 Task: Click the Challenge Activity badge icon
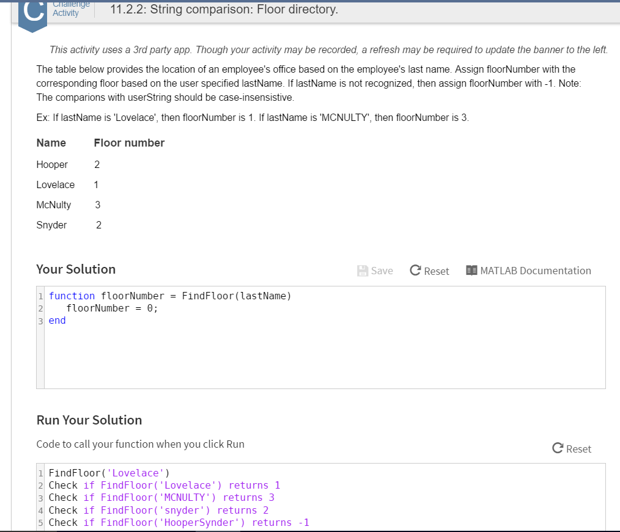tap(32, 13)
